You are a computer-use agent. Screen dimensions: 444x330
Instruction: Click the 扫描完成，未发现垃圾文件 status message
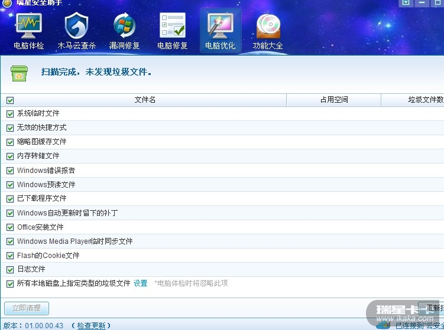pyautogui.click(x=96, y=72)
